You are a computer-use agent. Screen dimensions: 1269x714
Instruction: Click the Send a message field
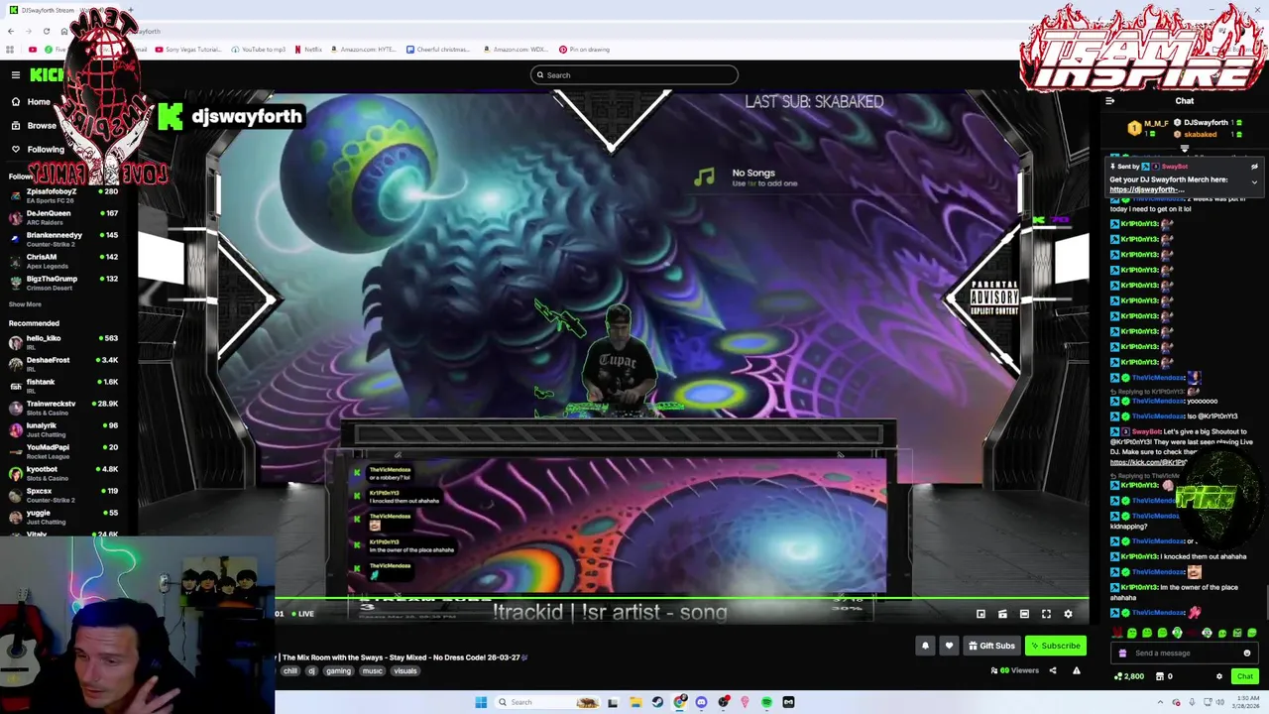pyautogui.click(x=1185, y=654)
